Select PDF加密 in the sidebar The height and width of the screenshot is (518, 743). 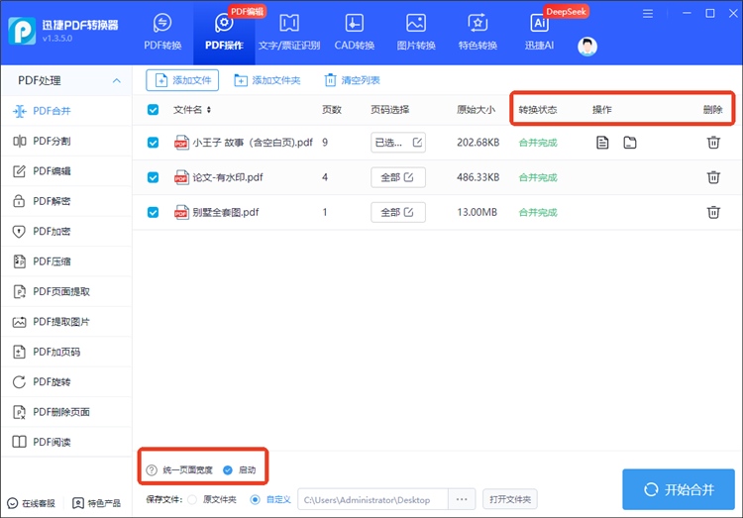pos(66,232)
